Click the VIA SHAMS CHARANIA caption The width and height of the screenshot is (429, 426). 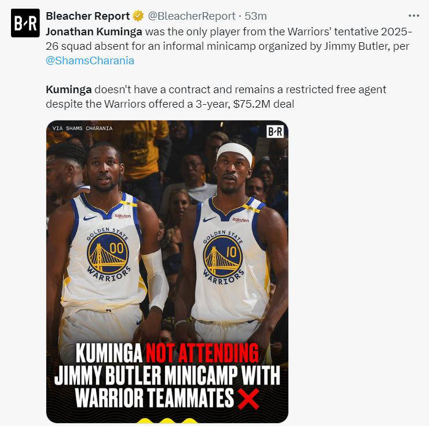click(82, 128)
